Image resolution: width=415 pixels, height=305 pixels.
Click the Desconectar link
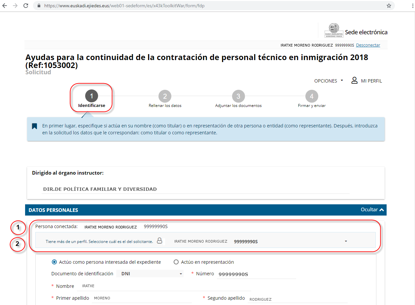tap(368, 45)
